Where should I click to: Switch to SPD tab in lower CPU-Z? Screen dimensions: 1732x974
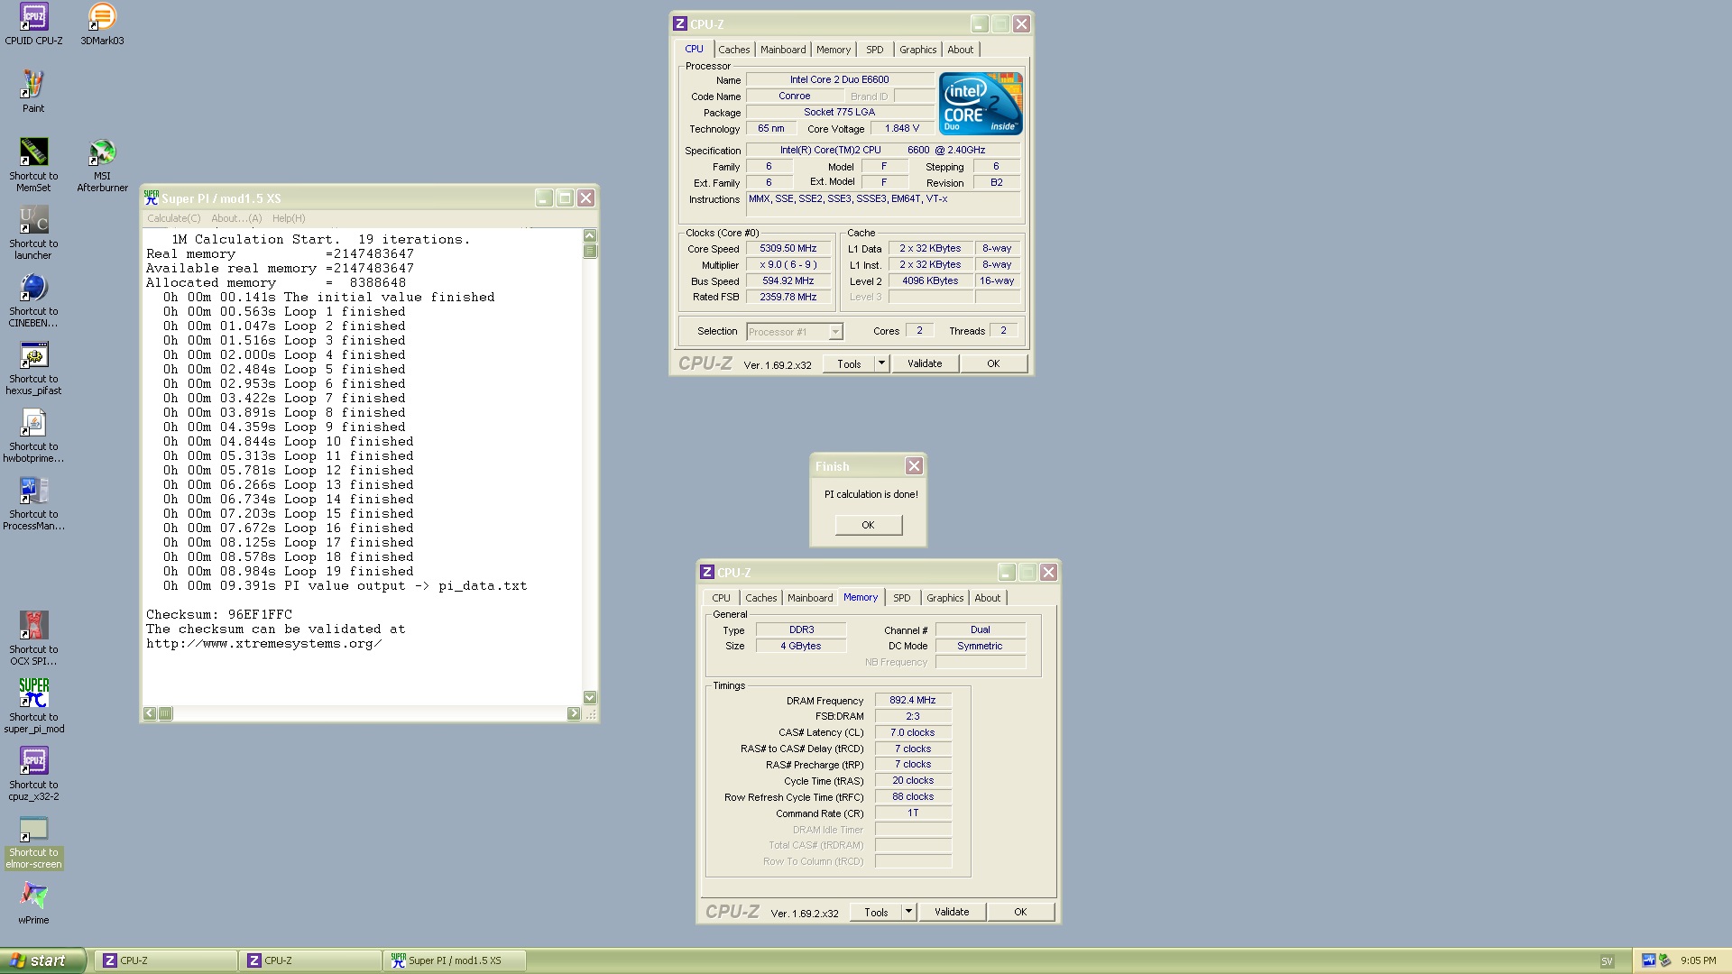pos(901,598)
